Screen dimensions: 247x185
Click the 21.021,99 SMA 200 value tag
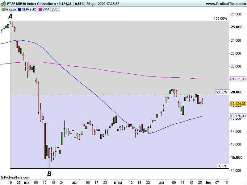(x=238, y=79)
